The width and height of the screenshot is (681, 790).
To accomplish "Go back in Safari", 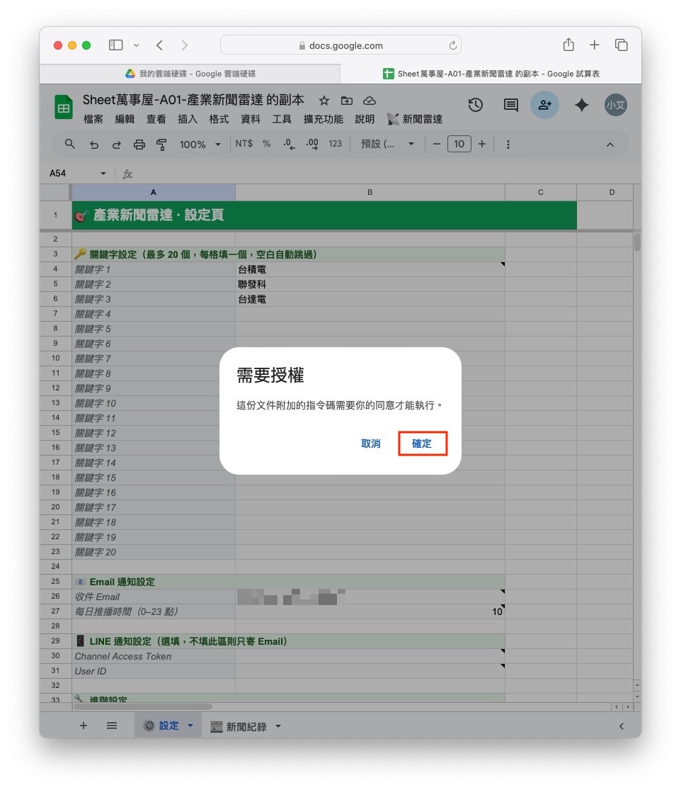I will click(x=159, y=45).
